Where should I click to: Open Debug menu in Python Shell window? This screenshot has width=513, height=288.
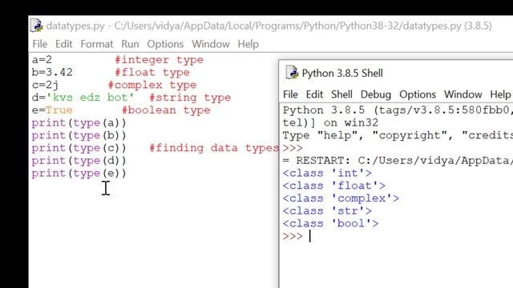(x=376, y=94)
